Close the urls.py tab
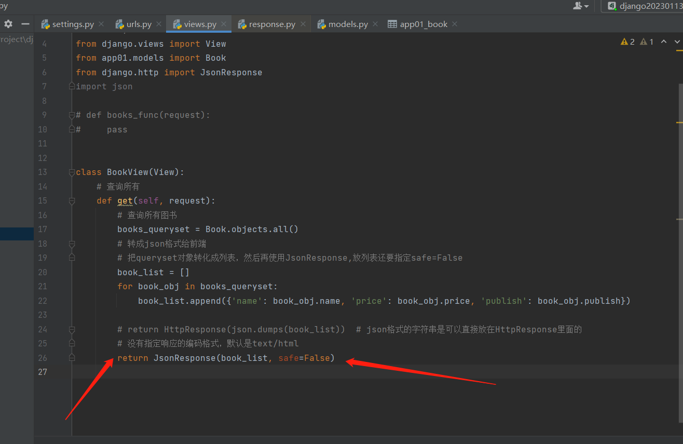The width and height of the screenshot is (683, 444). 159,24
